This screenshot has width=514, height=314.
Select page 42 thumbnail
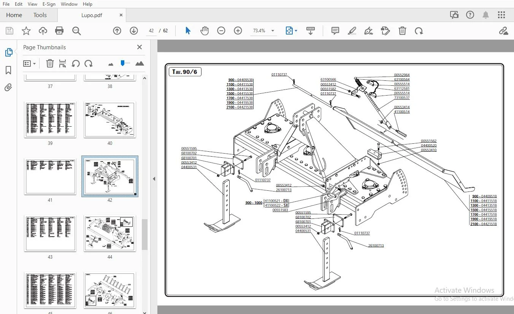point(109,176)
